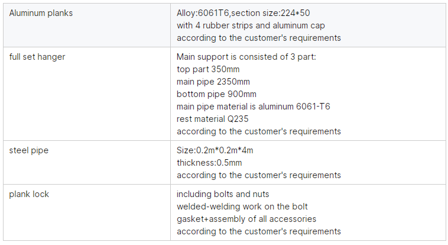Click customer's requirements line in plank lock row
Image resolution: width=448 pixels, height=245 pixels.
(258, 231)
